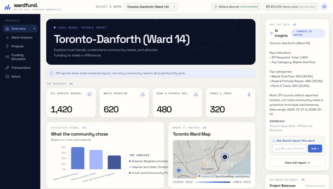
Task: Click the Greener Neighbourhoods chart bar
Action: click(78, 158)
